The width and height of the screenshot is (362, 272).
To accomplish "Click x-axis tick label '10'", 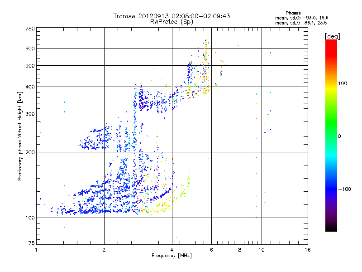I will click(262, 250).
